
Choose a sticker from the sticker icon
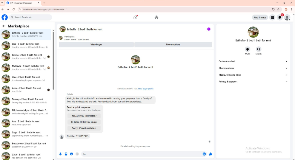tap(71, 154)
